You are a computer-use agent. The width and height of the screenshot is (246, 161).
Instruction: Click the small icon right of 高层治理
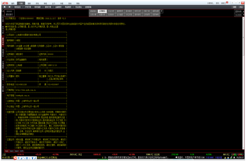click(162, 11)
